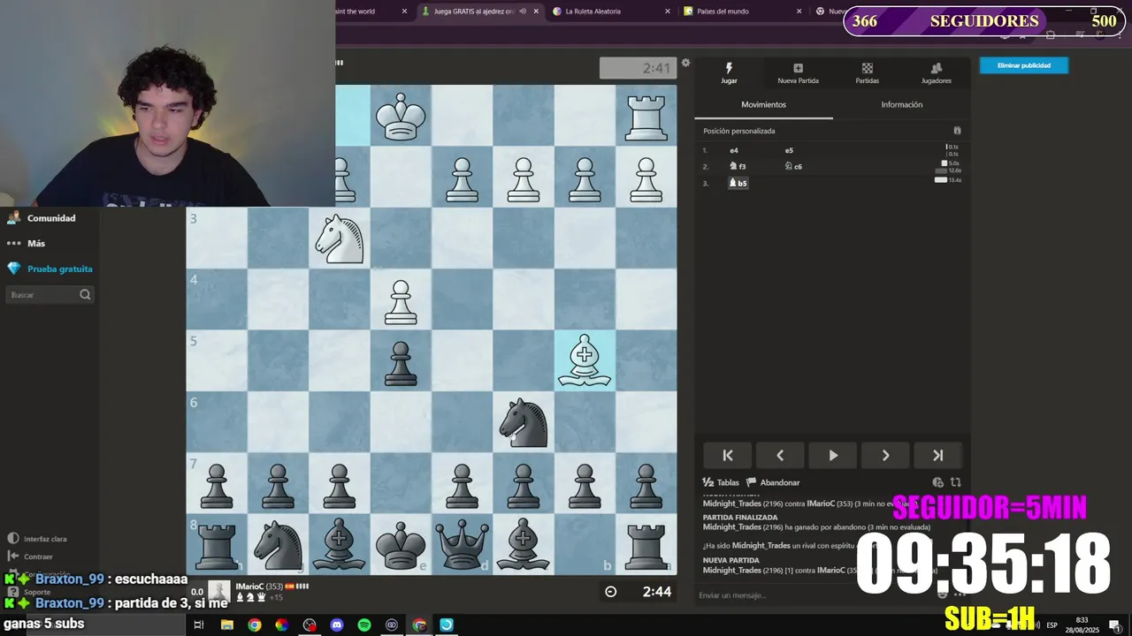This screenshot has width=1132, height=636.
Task: Click the IMarioC avatar thumbnail
Action: [218, 591]
